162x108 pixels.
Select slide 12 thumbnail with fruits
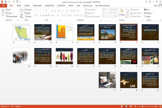[64, 56]
